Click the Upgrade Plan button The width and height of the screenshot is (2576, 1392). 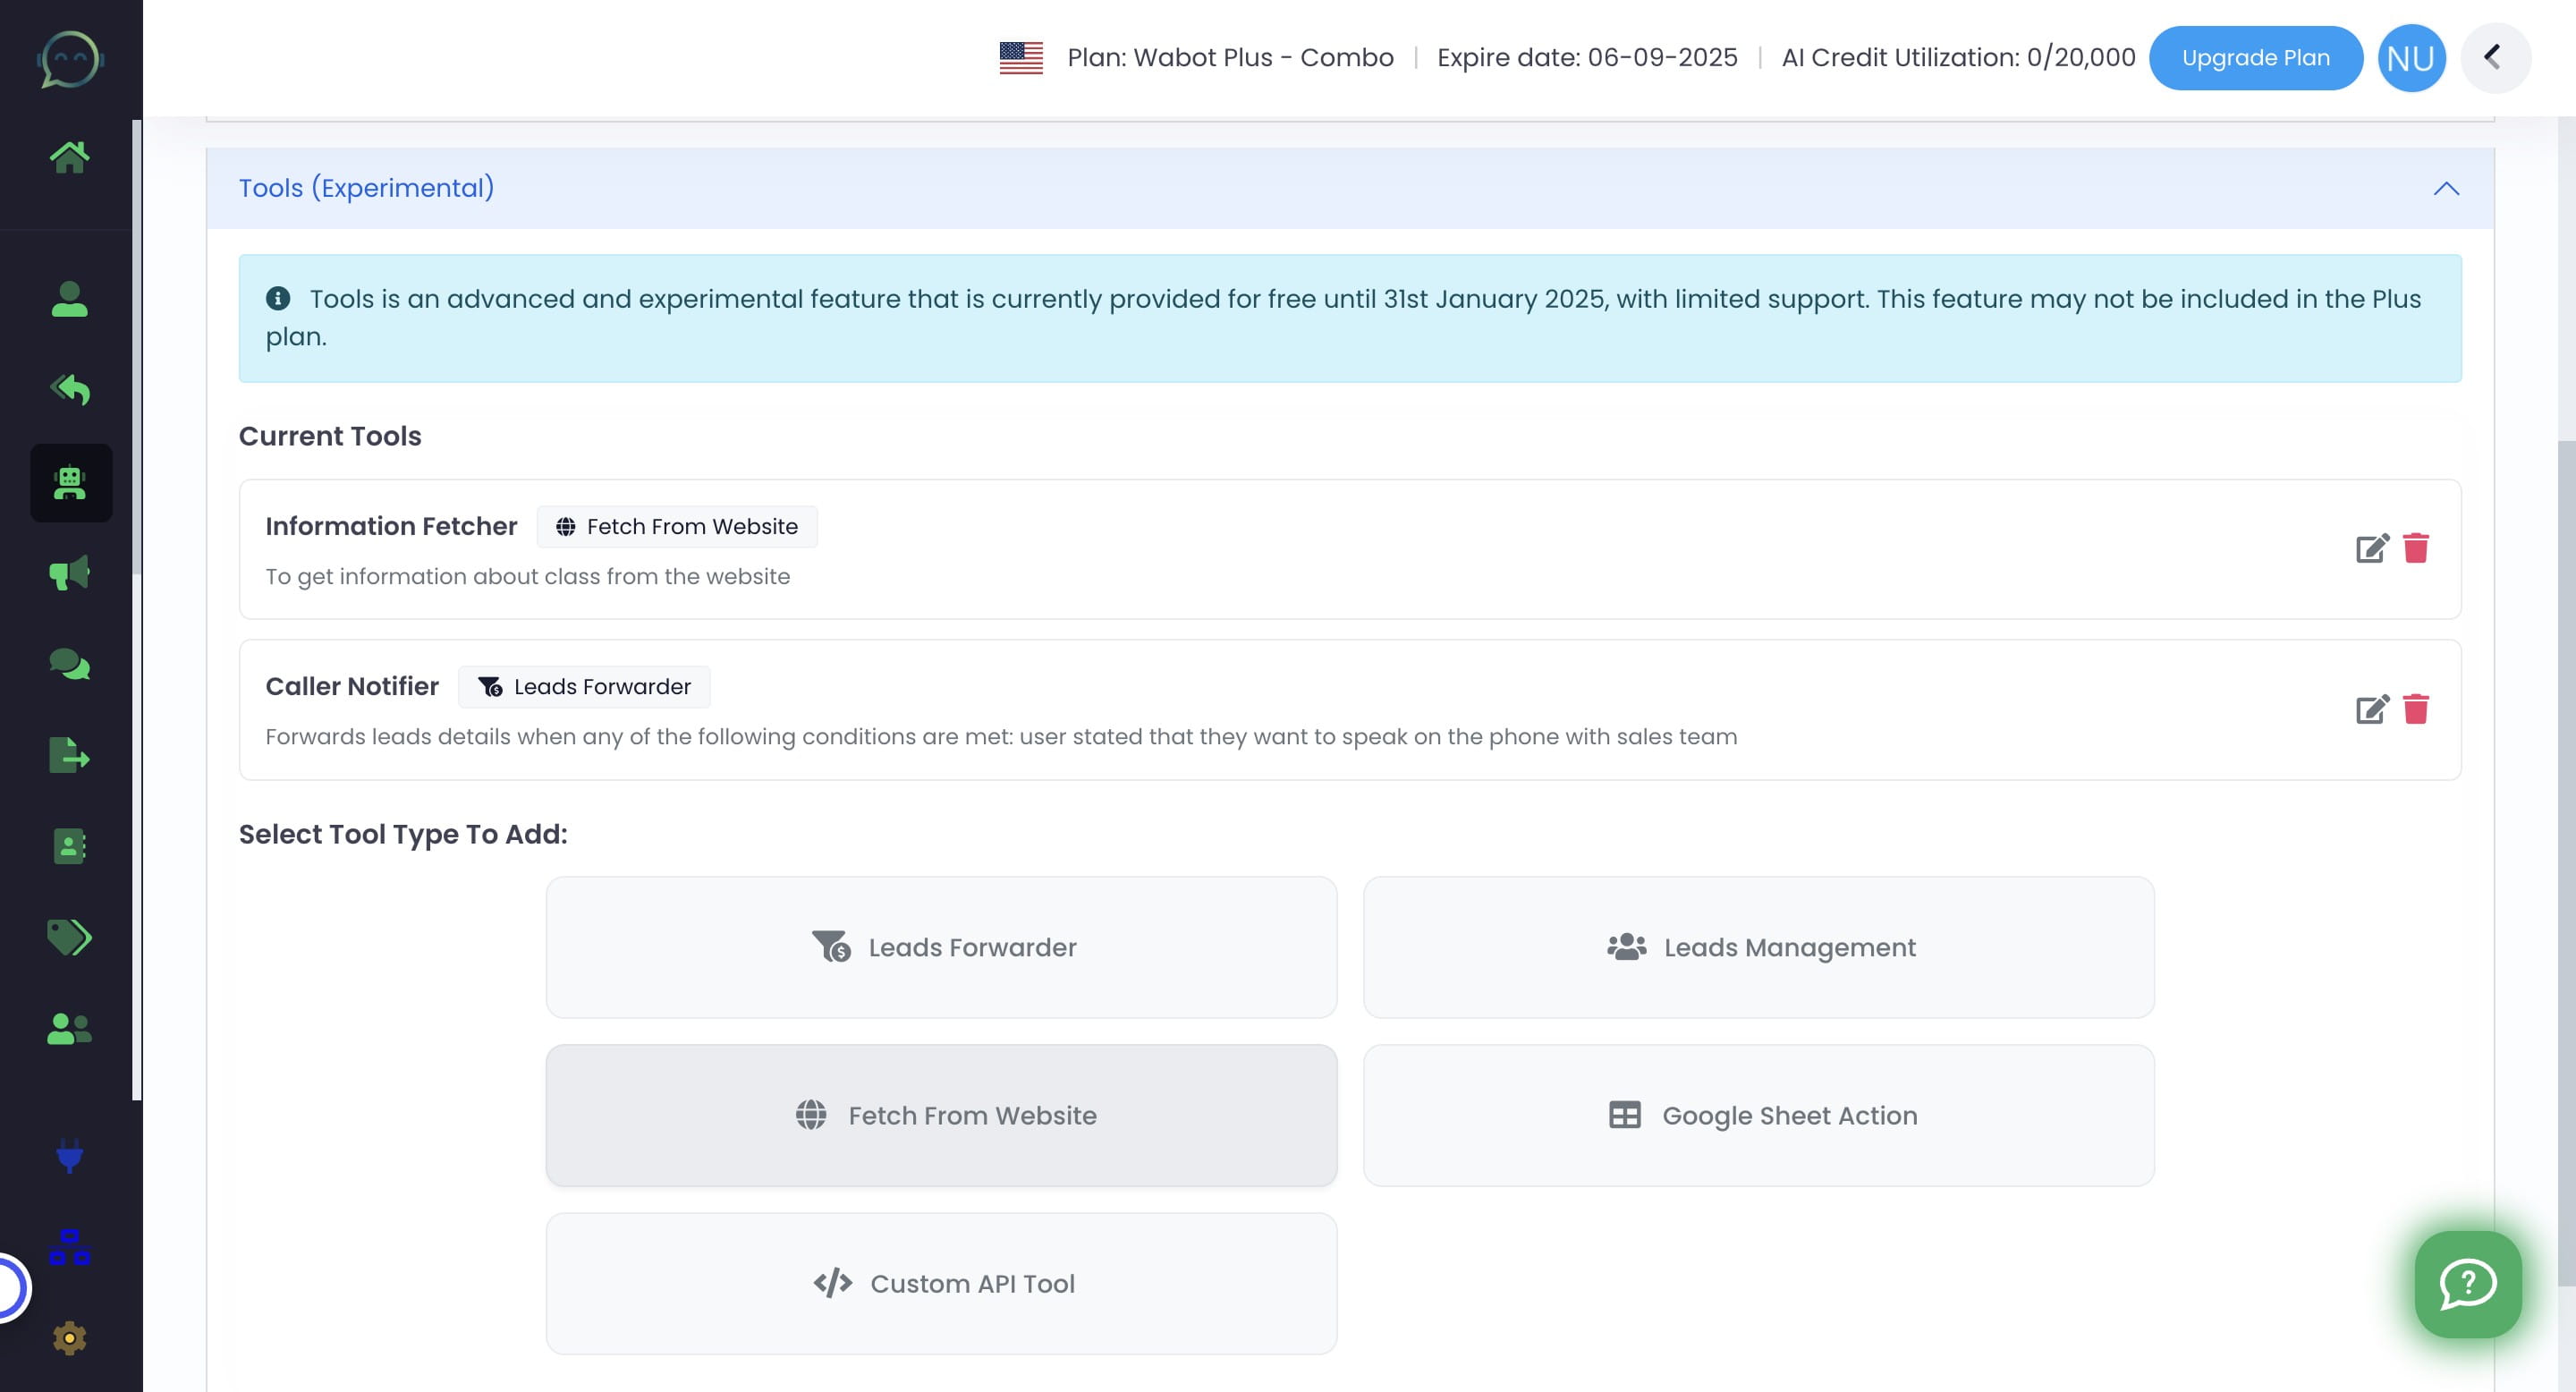[2255, 58]
